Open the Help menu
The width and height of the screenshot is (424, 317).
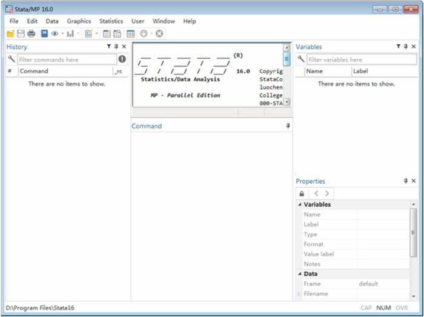click(x=190, y=21)
